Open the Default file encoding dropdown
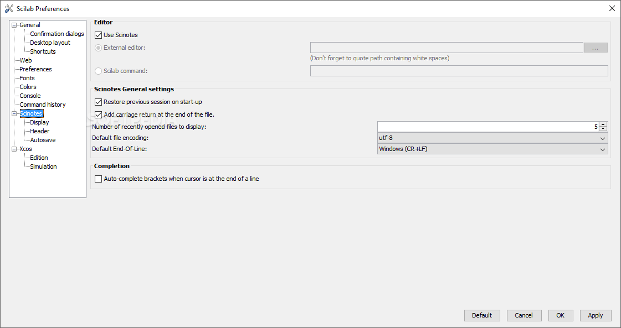This screenshot has width=621, height=328. pyautogui.click(x=492, y=138)
